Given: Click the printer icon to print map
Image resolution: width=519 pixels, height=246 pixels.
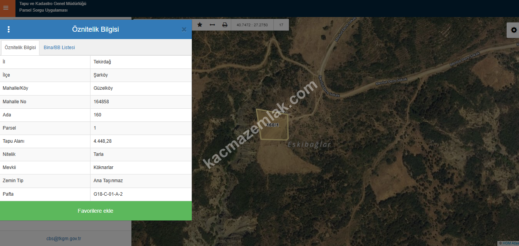Looking at the screenshot, I should tap(225, 25).
